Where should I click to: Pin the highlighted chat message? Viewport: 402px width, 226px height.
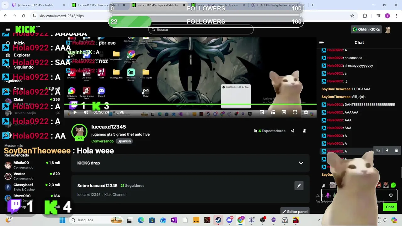[387, 151]
